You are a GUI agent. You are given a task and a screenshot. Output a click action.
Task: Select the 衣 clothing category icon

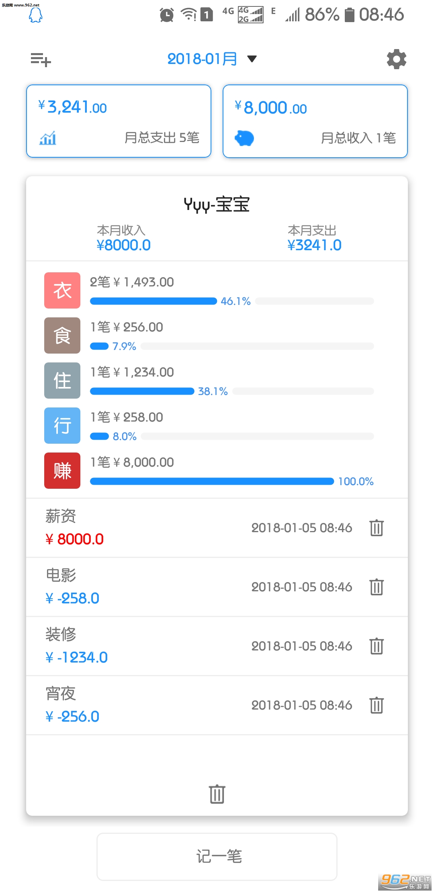(62, 290)
